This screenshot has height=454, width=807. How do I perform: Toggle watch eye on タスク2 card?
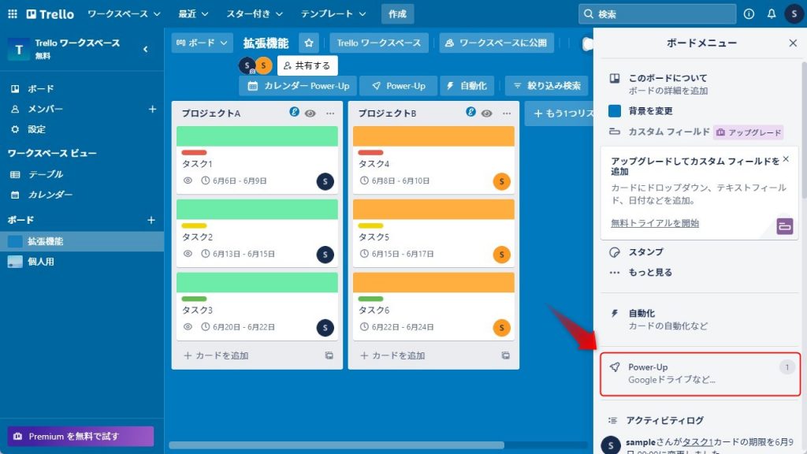188,254
